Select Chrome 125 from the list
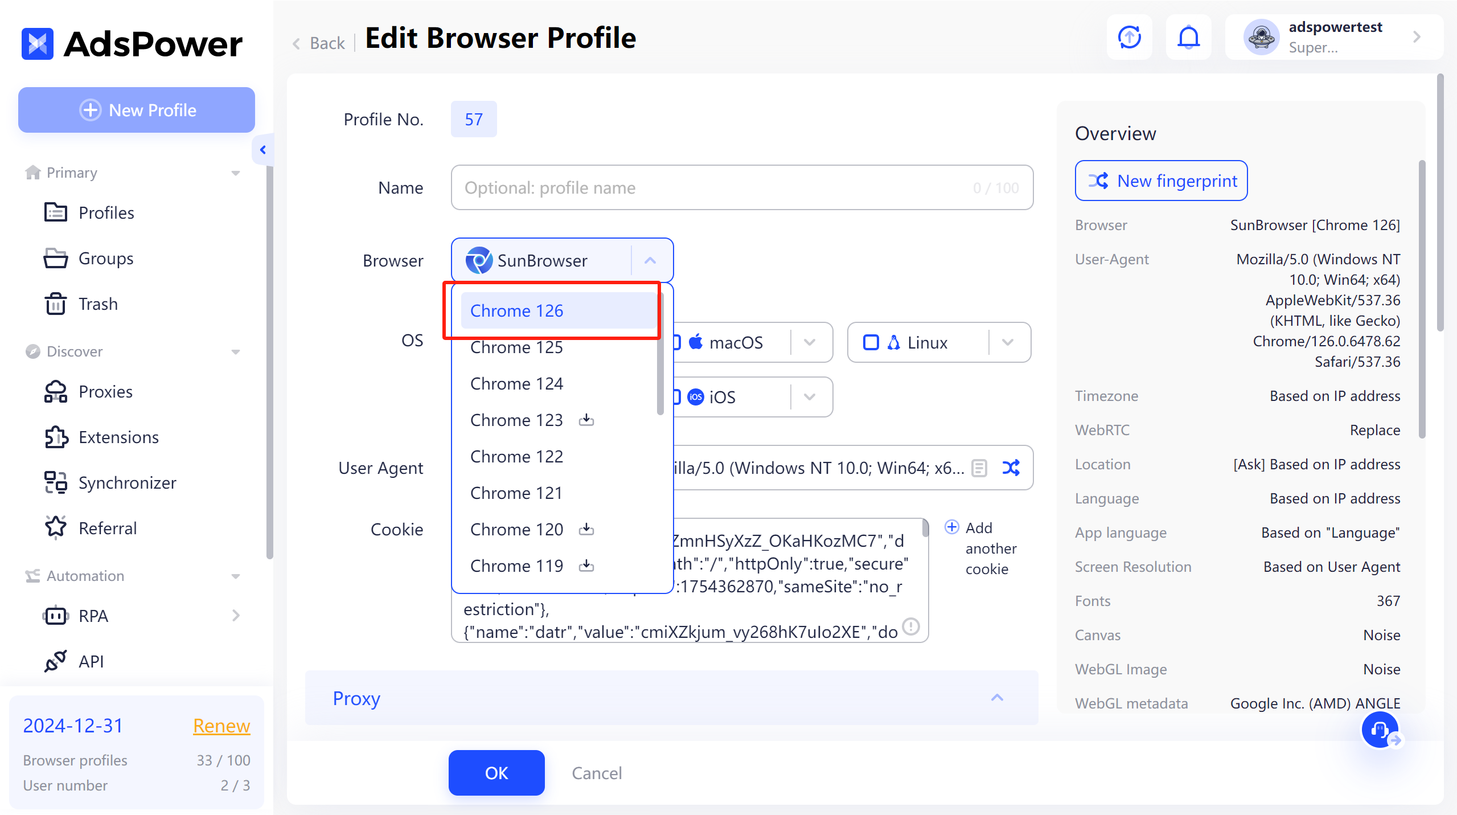 558,347
